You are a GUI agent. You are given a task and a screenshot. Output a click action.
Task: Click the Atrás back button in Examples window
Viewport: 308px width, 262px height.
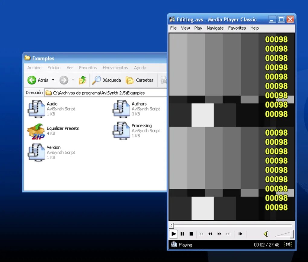click(38, 80)
